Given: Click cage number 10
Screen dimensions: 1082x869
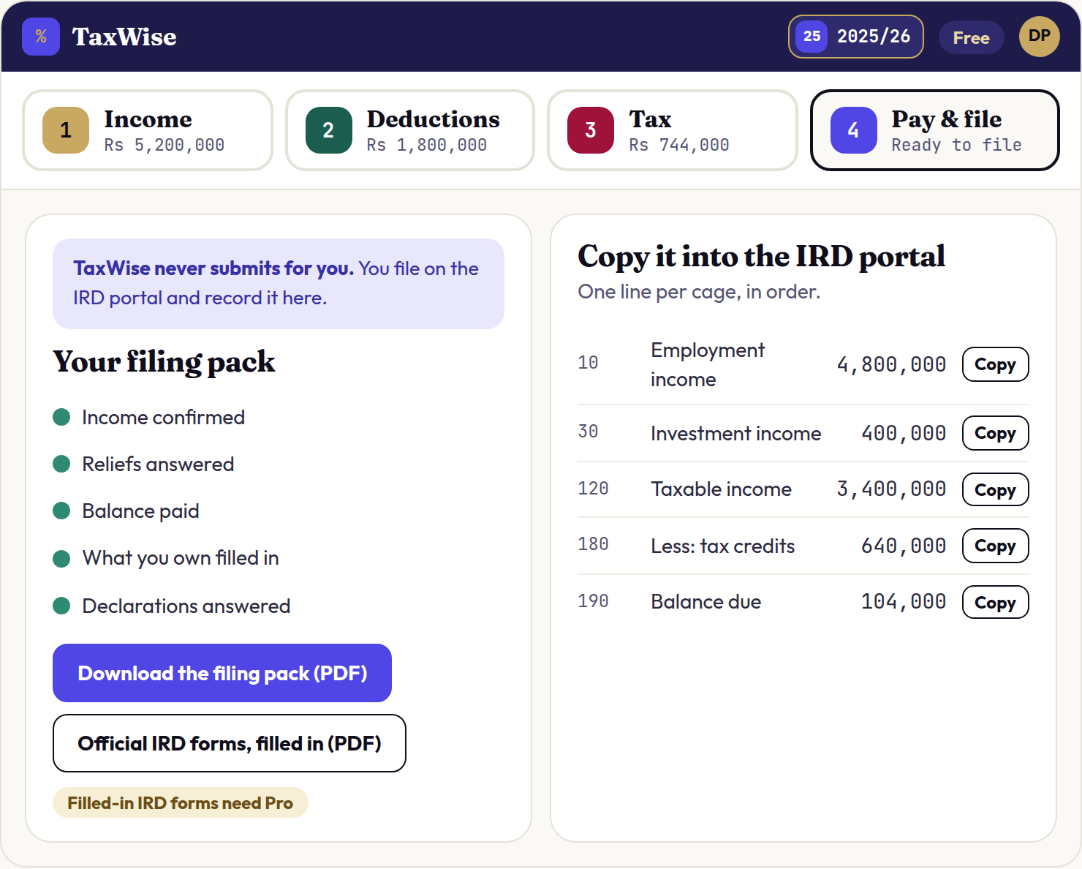Looking at the screenshot, I should coord(588,363).
